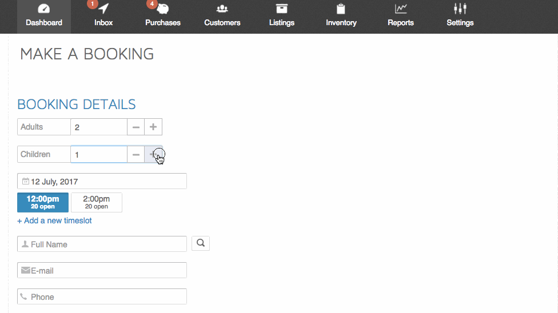Viewport: 558px width, 313px height.
Task: Increase the Children count with plus
Action: pyautogui.click(x=153, y=154)
